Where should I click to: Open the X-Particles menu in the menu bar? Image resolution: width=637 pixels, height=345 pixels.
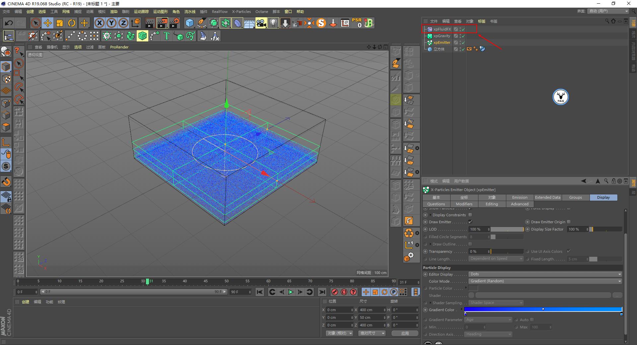(x=241, y=11)
